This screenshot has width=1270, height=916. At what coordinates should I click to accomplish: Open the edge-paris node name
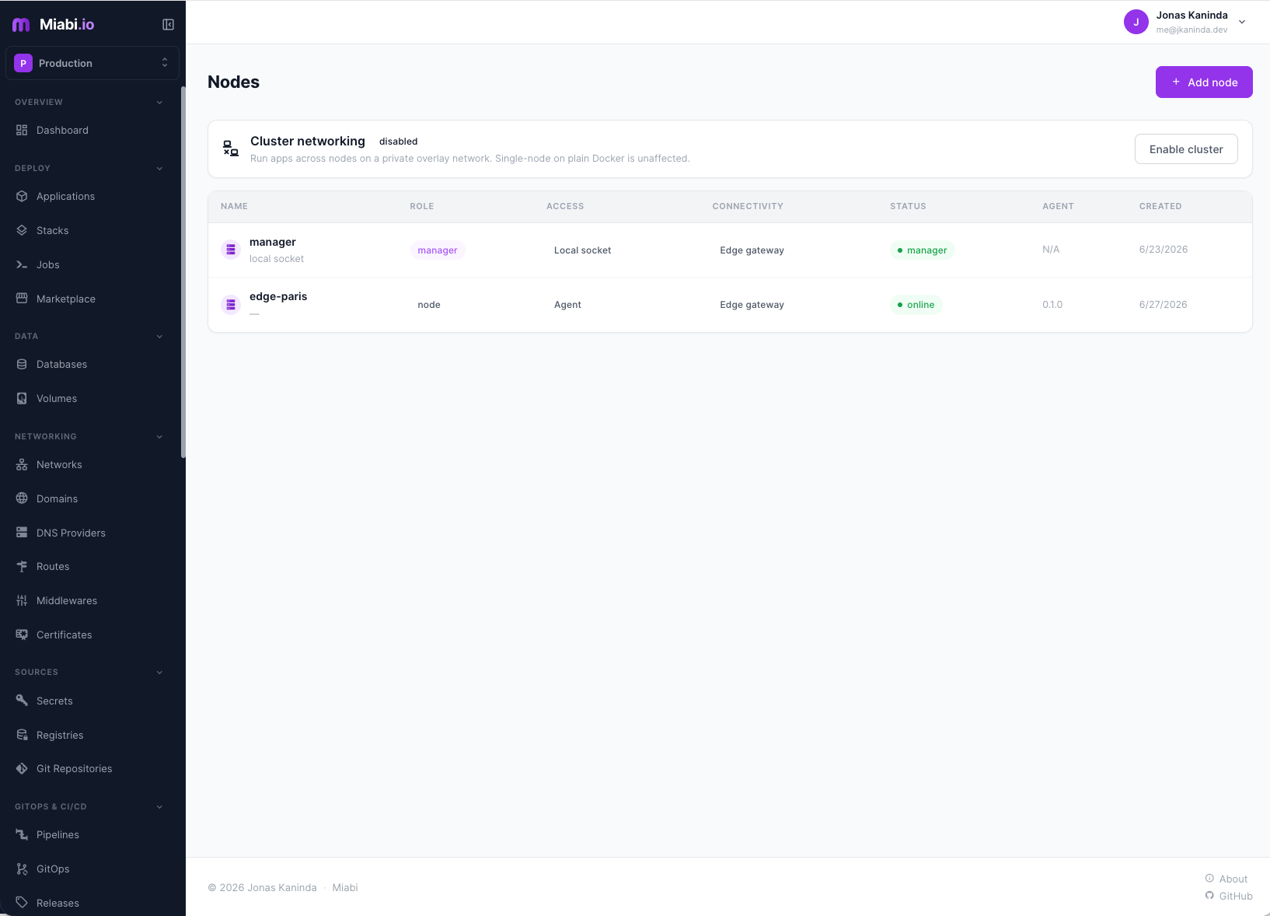pyautogui.click(x=278, y=297)
